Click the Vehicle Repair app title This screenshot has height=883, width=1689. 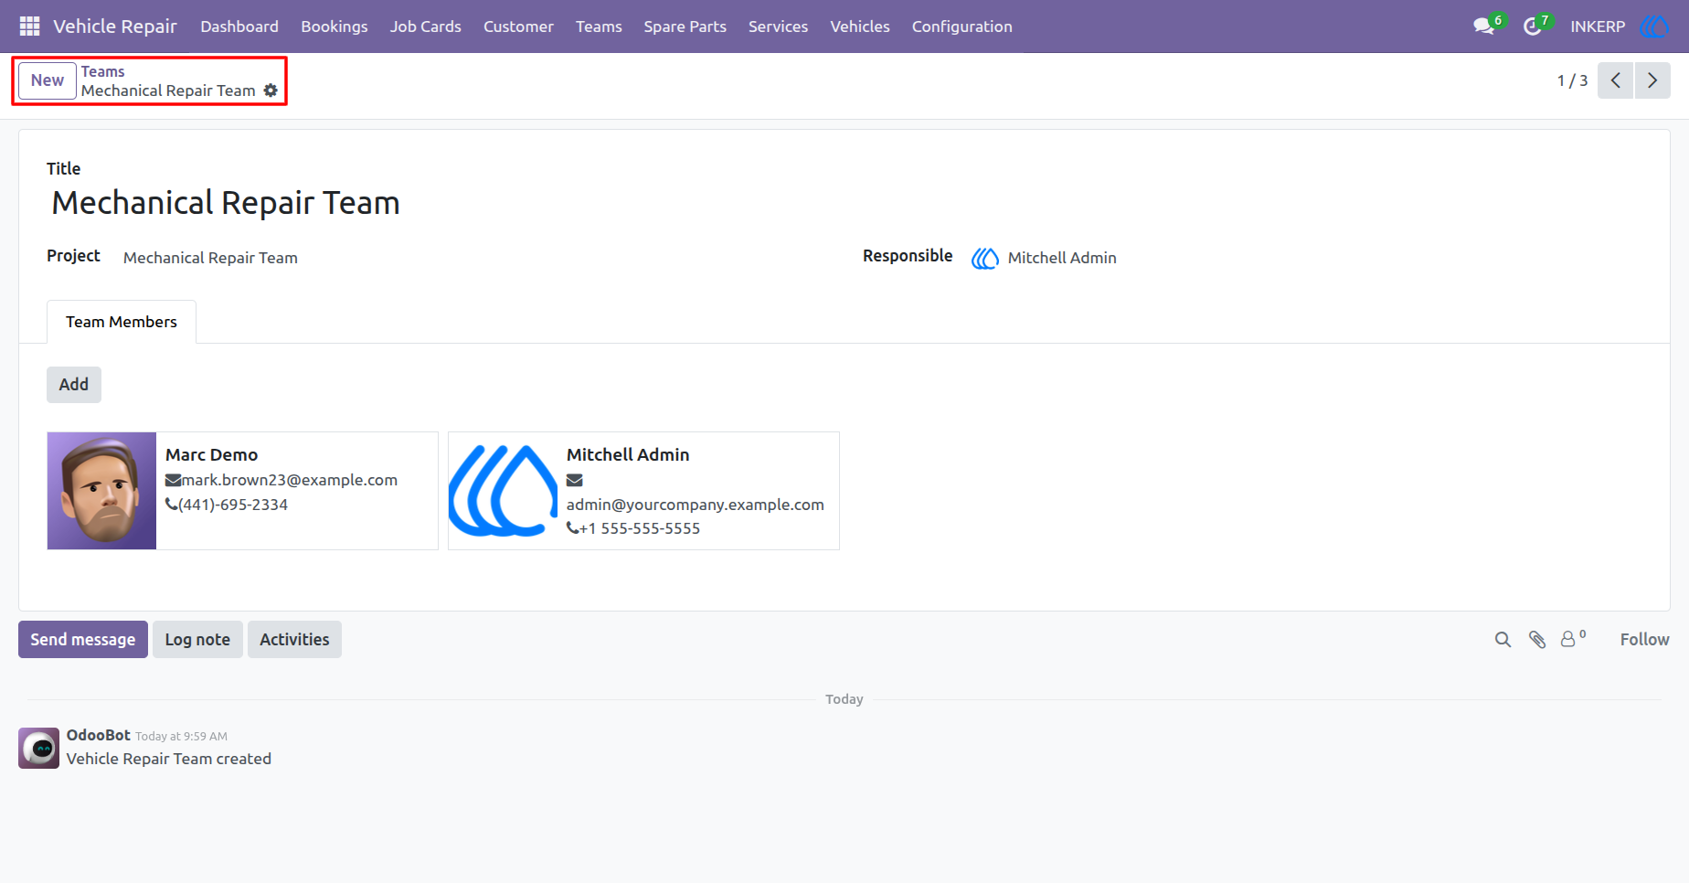click(x=115, y=27)
